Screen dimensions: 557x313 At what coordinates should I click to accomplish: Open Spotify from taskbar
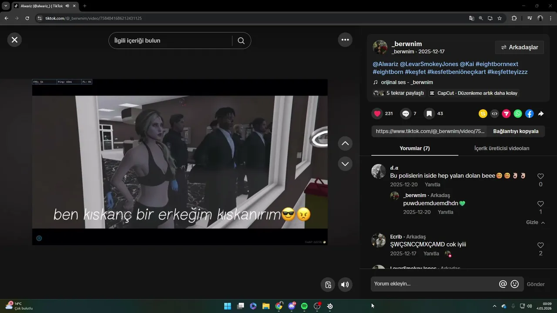click(304, 306)
